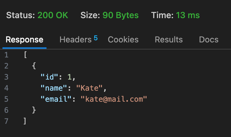The width and height of the screenshot is (231, 137).
Task: Open the Headers tab
Action: 75,40
